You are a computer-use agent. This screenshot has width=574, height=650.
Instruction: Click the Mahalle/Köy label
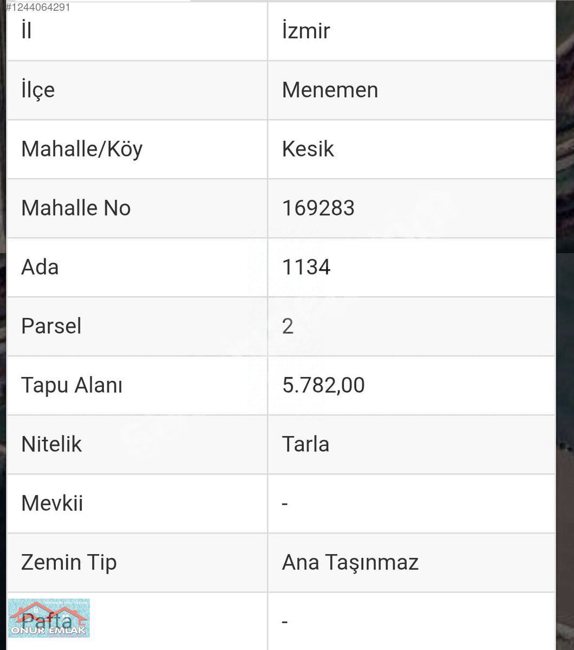(x=82, y=149)
